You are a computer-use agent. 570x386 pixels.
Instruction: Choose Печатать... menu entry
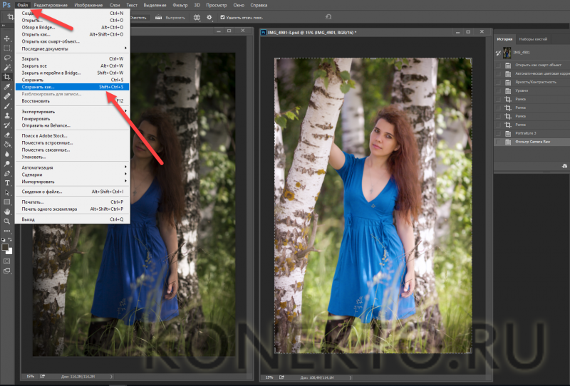point(72,202)
